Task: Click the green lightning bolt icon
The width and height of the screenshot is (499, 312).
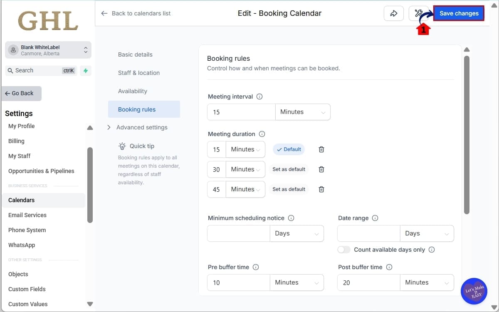Action: [86, 71]
